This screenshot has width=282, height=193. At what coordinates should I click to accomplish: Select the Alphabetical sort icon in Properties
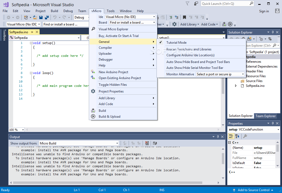pyautogui.click(x=237, y=136)
